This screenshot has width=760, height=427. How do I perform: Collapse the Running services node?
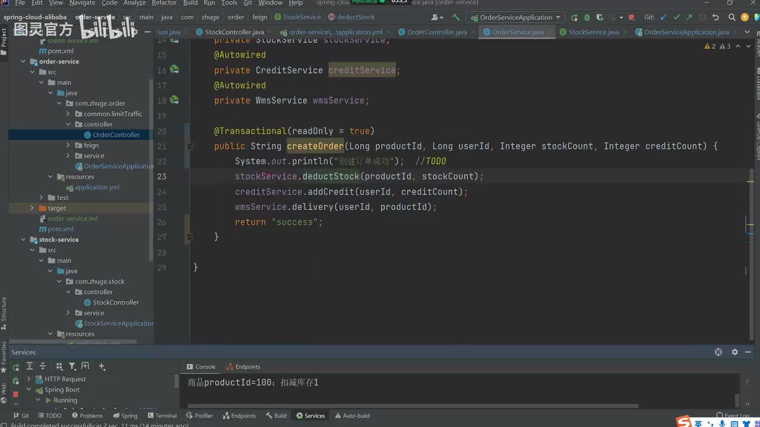(x=39, y=400)
